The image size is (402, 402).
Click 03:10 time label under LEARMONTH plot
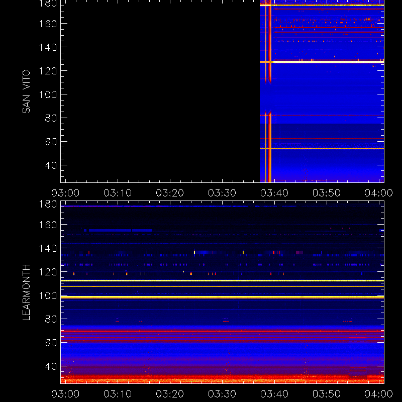(118, 394)
